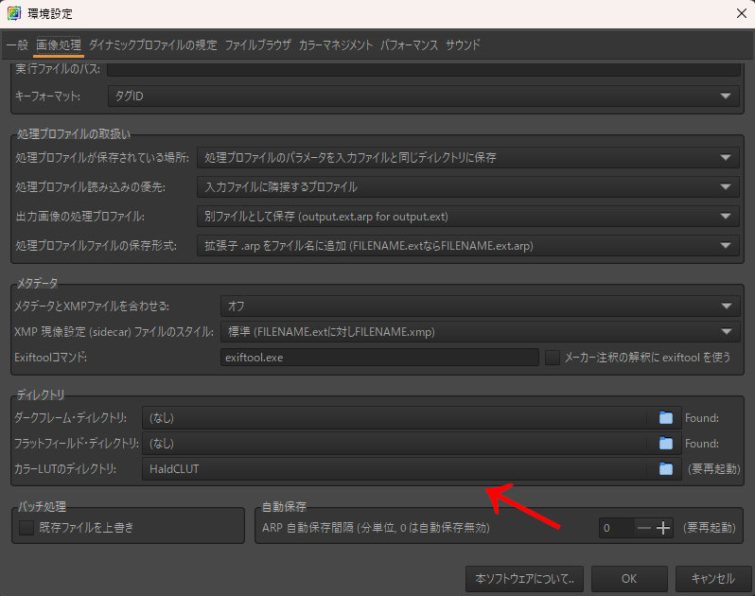Open the XMP sidecar ファイルのスタイル dropdown
Viewport: 755px width, 596px height.
(480, 331)
